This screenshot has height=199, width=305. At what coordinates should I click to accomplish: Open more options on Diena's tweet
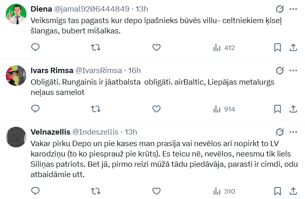[293, 9]
